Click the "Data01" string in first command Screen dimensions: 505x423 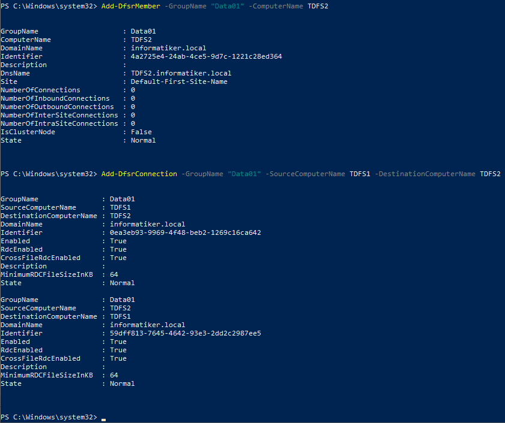tap(228, 6)
